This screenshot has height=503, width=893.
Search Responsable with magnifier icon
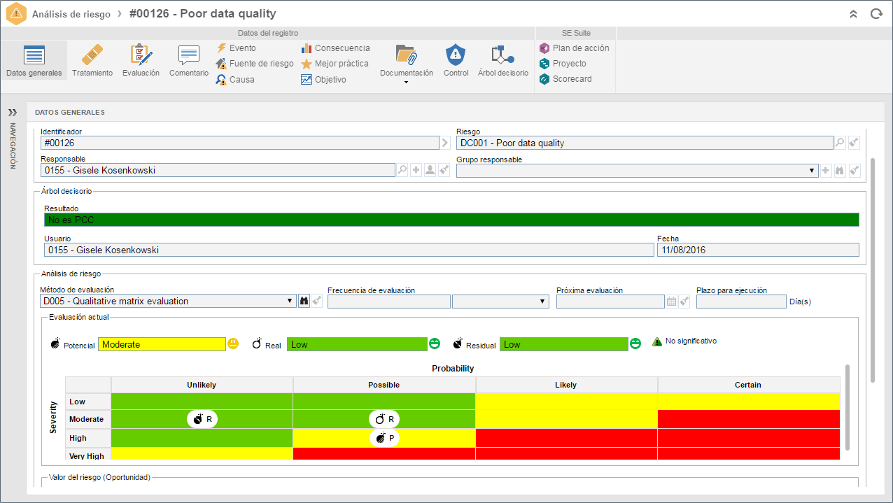402,170
